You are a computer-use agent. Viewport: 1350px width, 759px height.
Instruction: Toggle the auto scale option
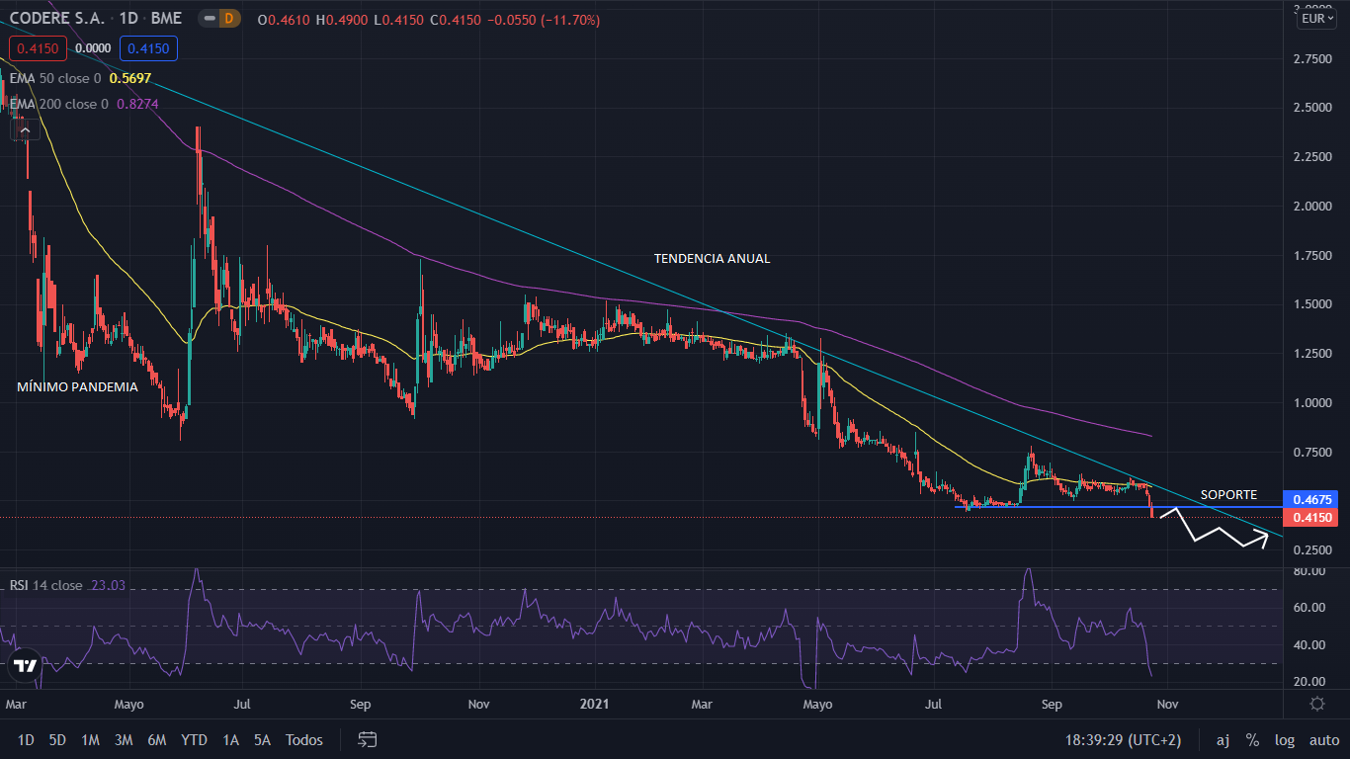tap(1323, 739)
